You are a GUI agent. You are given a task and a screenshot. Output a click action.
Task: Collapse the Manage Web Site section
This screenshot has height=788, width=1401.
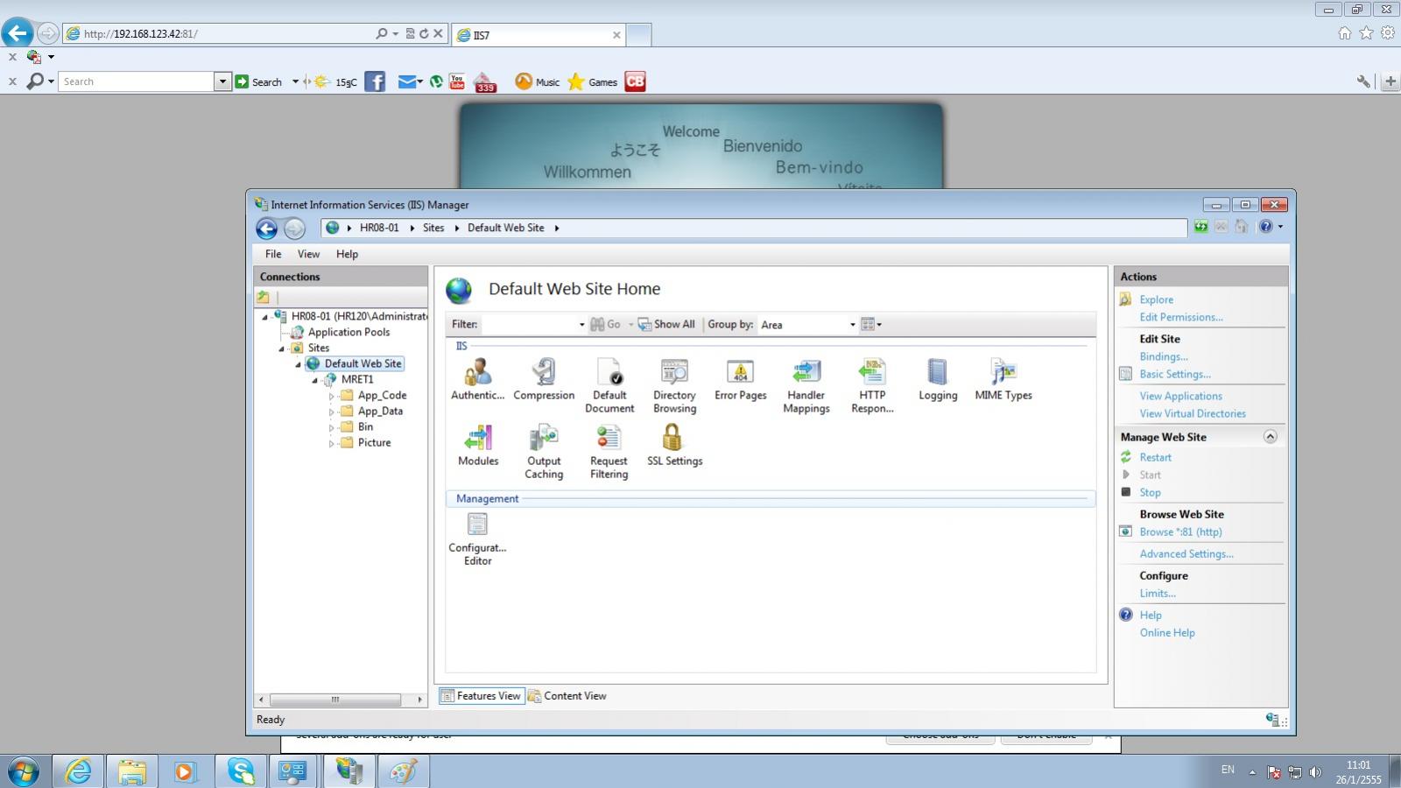coord(1270,437)
